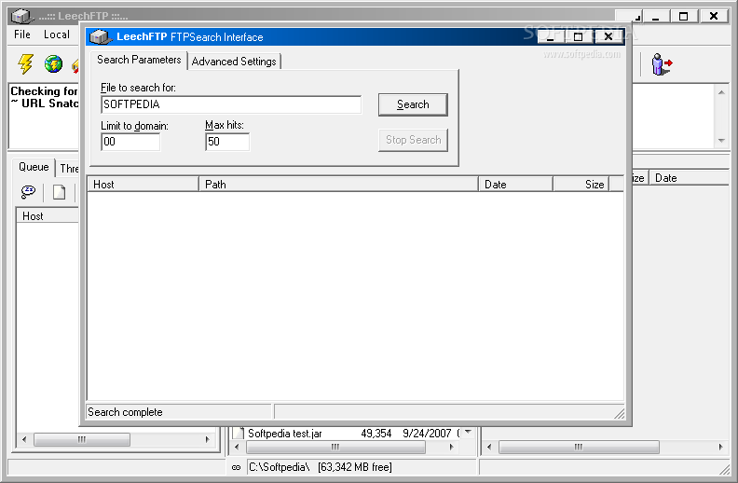Click the link icon beside C:\Softpedia\ path
The width and height of the screenshot is (738, 483).
click(237, 467)
